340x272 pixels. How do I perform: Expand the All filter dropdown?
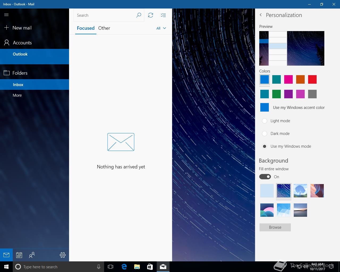click(x=161, y=28)
